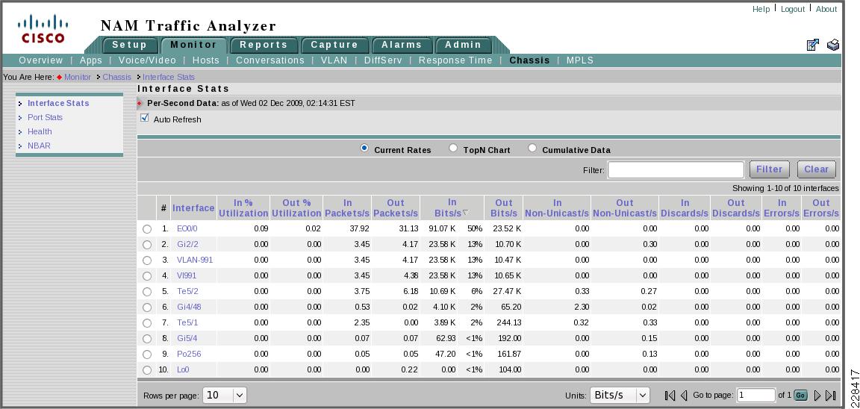
Task: Open the Reports tab
Action: pyautogui.click(x=264, y=45)
